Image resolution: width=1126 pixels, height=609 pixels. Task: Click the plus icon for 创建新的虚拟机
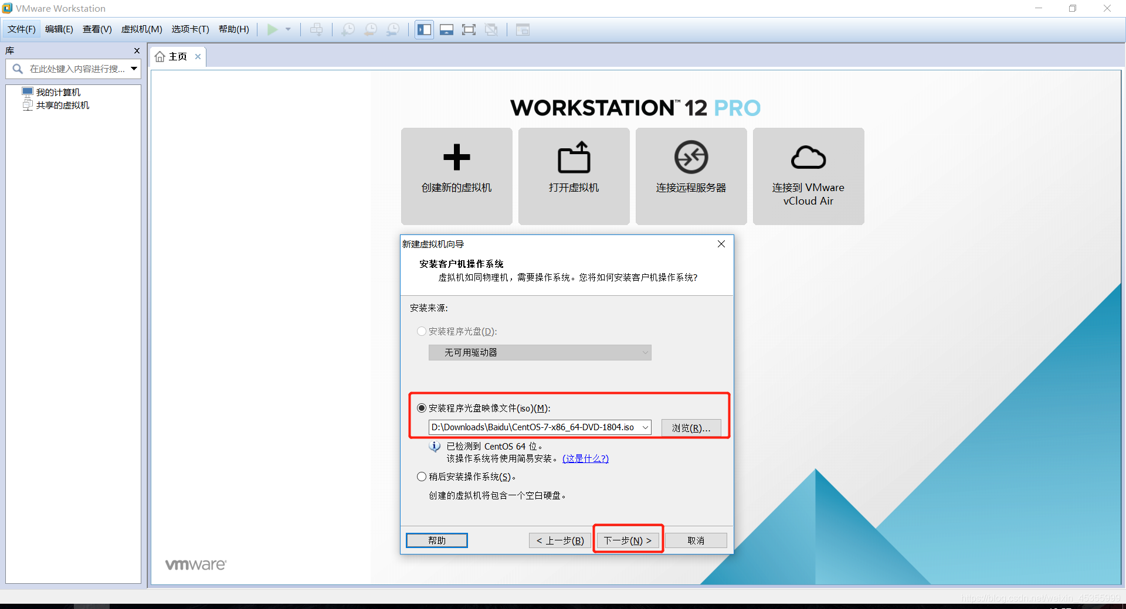(457, 157)
